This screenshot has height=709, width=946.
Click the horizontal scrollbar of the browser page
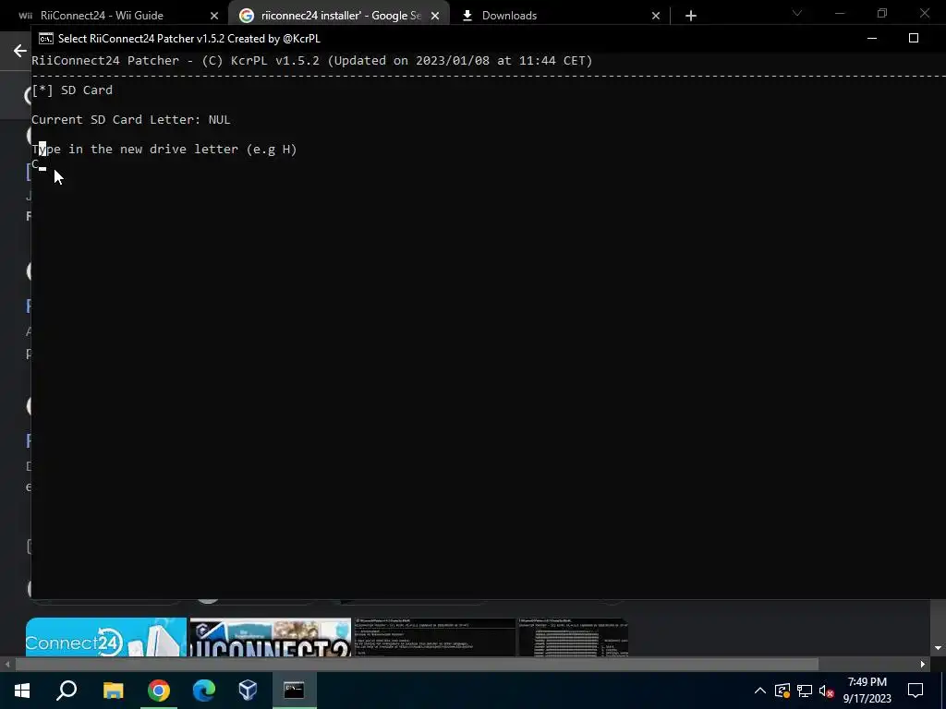[417, 664]
